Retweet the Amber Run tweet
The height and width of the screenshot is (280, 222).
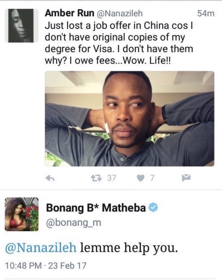click(x=96, y=178)
